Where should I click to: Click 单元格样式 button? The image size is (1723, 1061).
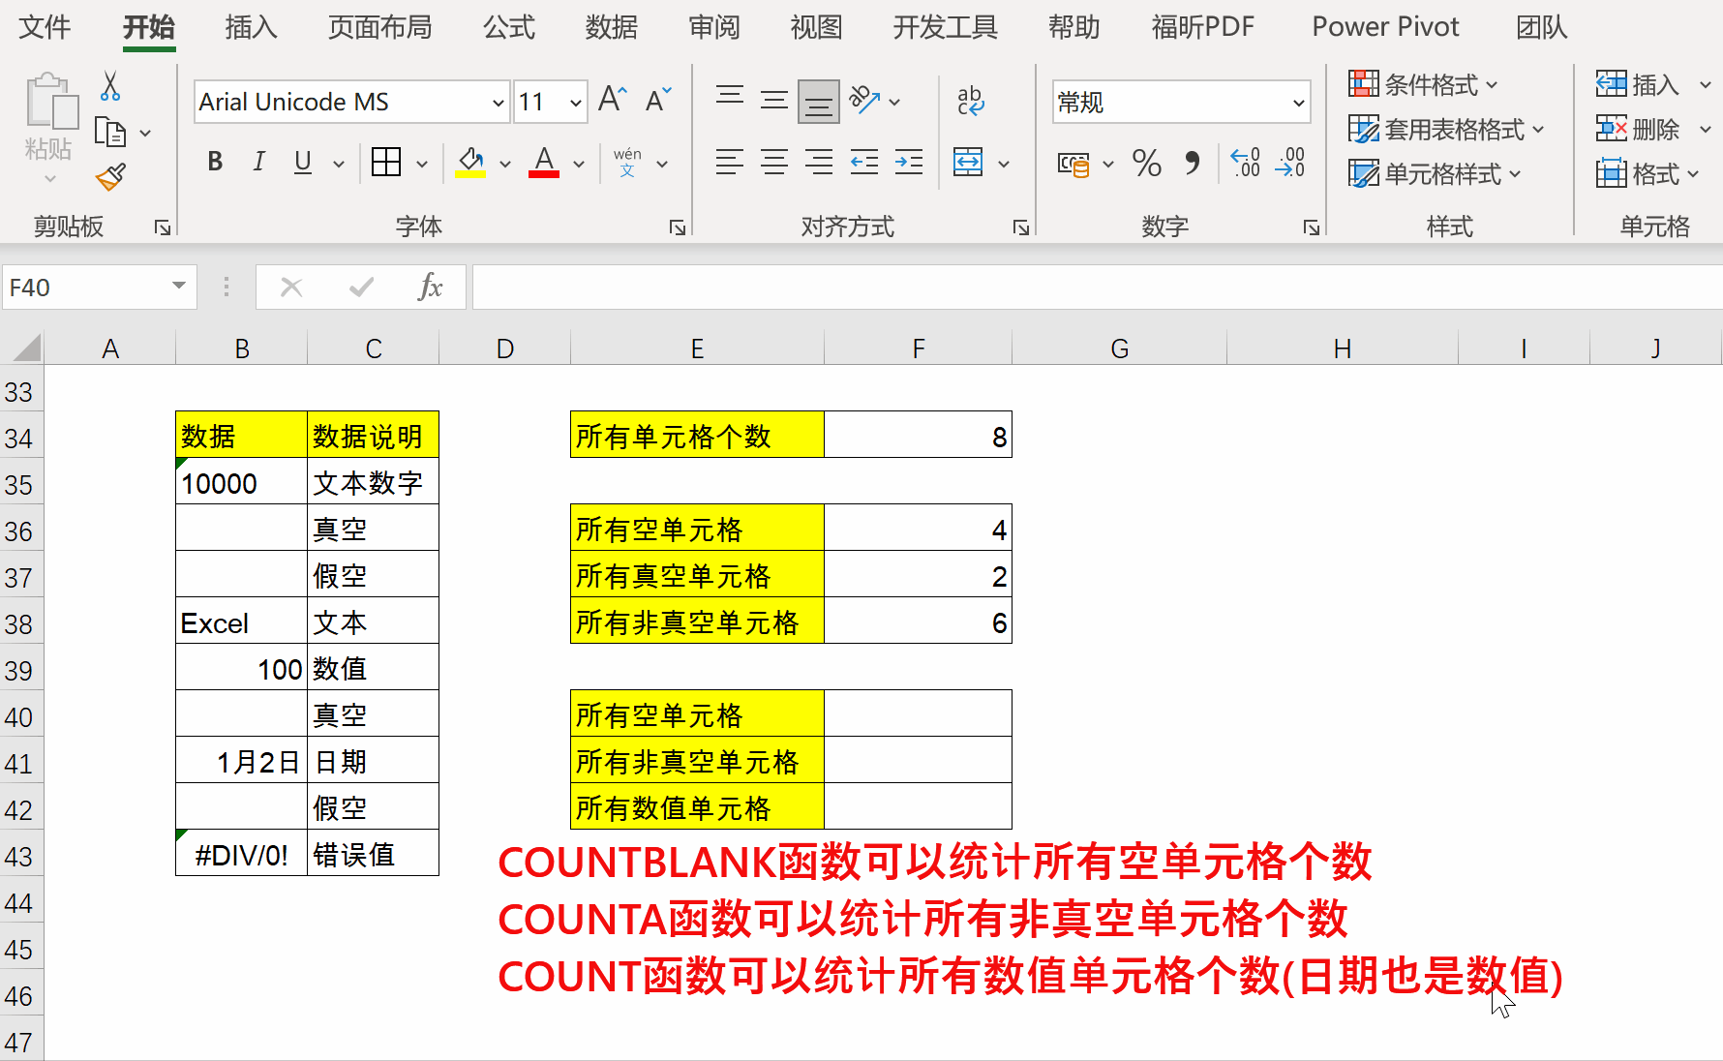(1436, 174)
